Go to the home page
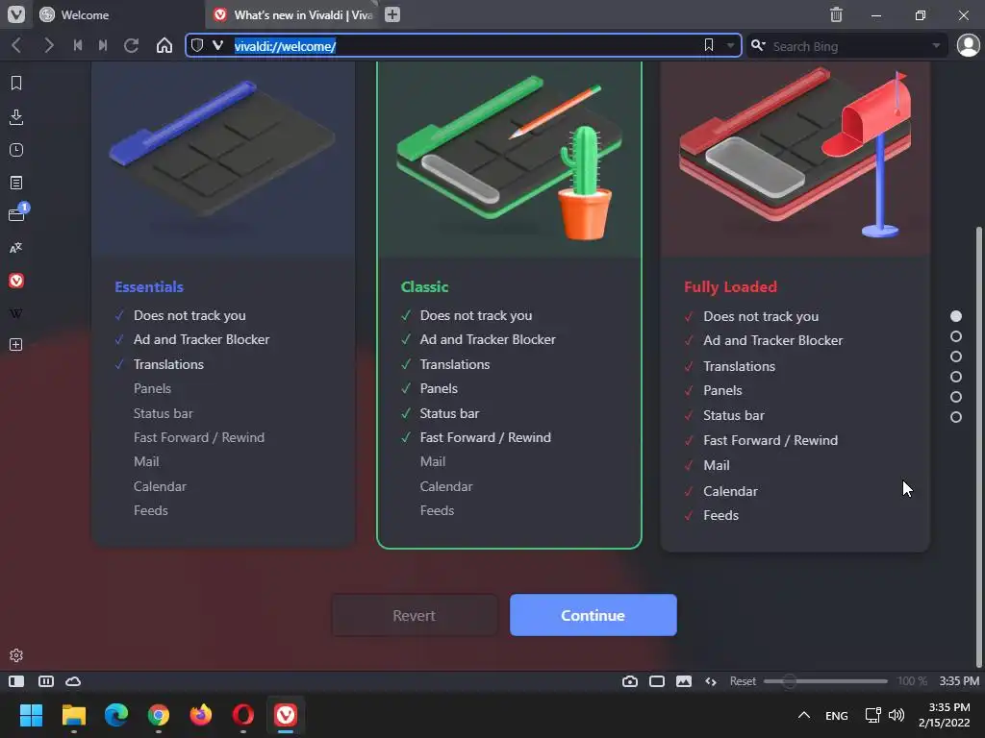Screen dimensions: 985x738 164,46
